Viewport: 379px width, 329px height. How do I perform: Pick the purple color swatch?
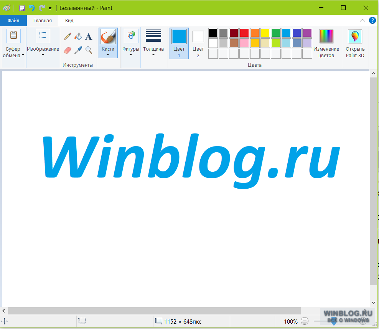coord(307,33)
